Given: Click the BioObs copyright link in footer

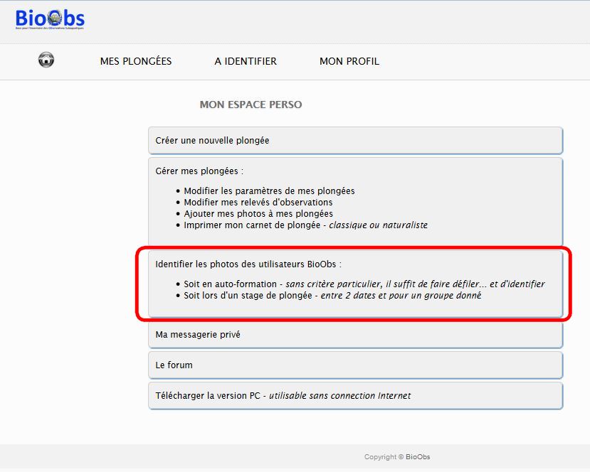Looking at the screenshot, I should [x=418, y=457].
